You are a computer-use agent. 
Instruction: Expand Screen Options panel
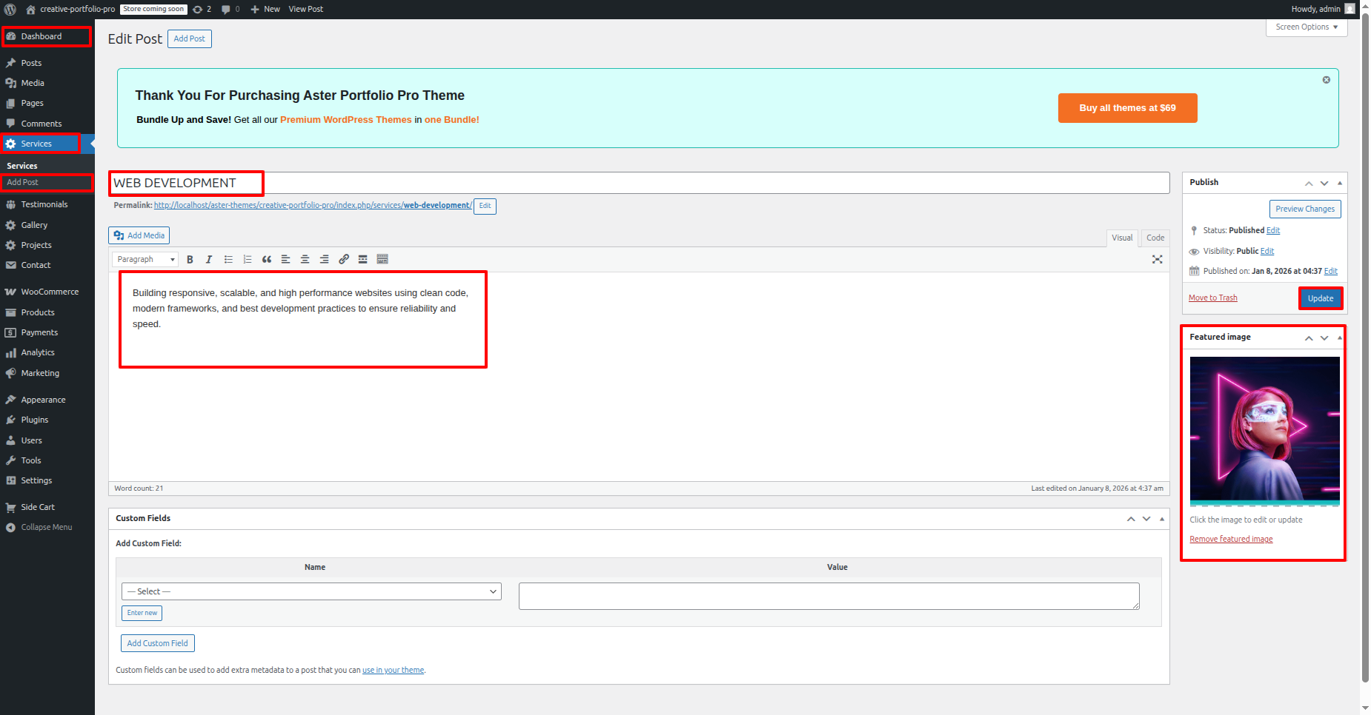(1306, 27)
